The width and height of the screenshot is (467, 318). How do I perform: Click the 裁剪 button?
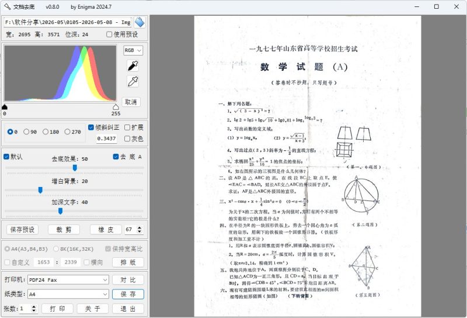coord(64,230)
